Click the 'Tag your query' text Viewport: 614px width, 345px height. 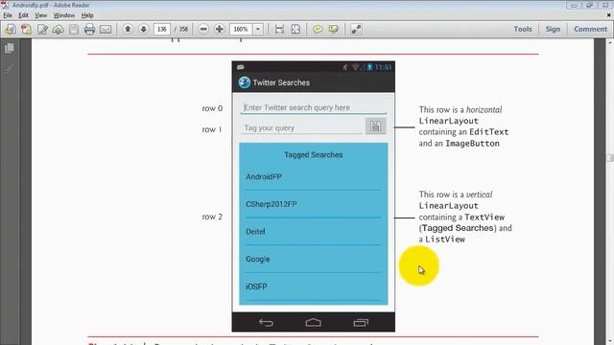tap(269, 127)
